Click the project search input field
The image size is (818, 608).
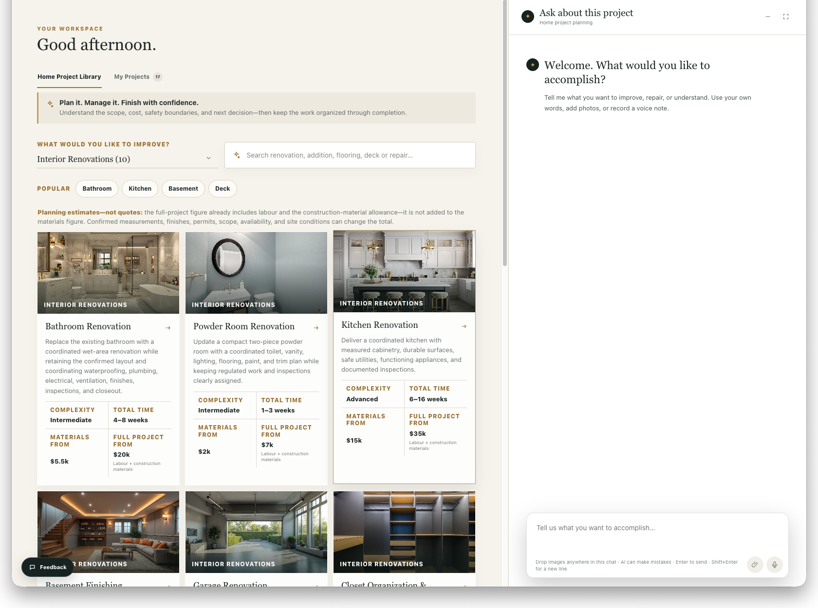(350, 155)
